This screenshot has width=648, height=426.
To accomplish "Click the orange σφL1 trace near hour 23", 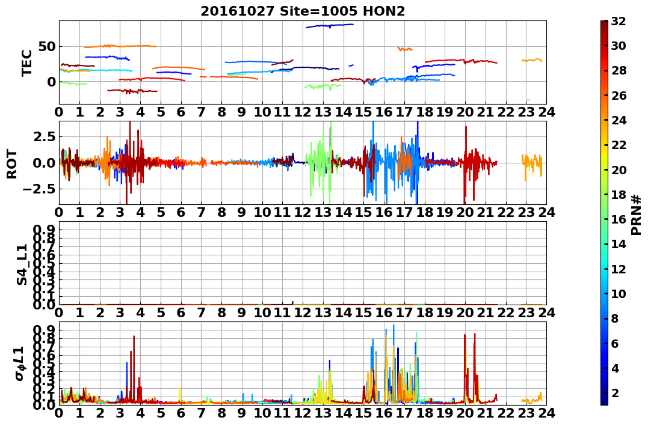I will click(532, 399).
